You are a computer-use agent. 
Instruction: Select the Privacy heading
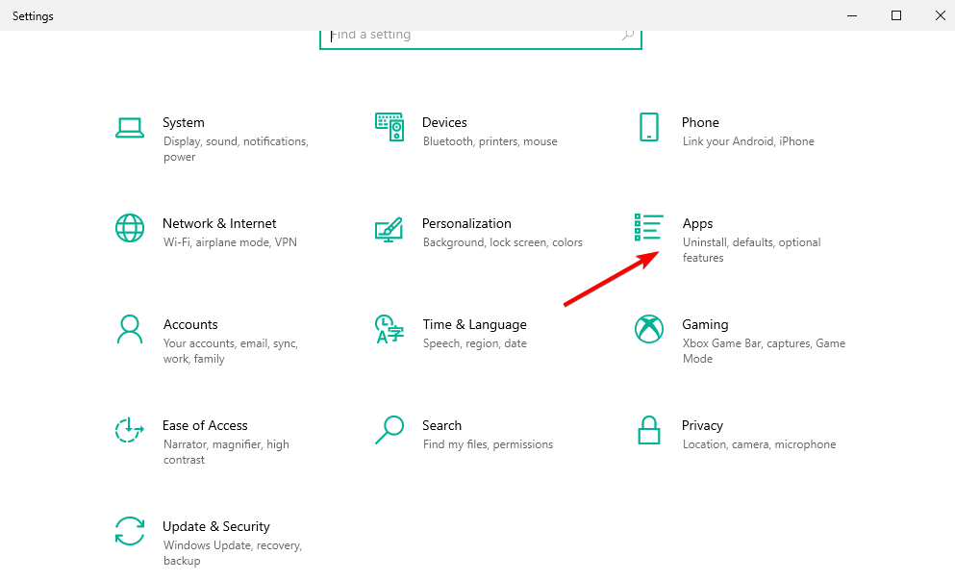click(702, 426)
